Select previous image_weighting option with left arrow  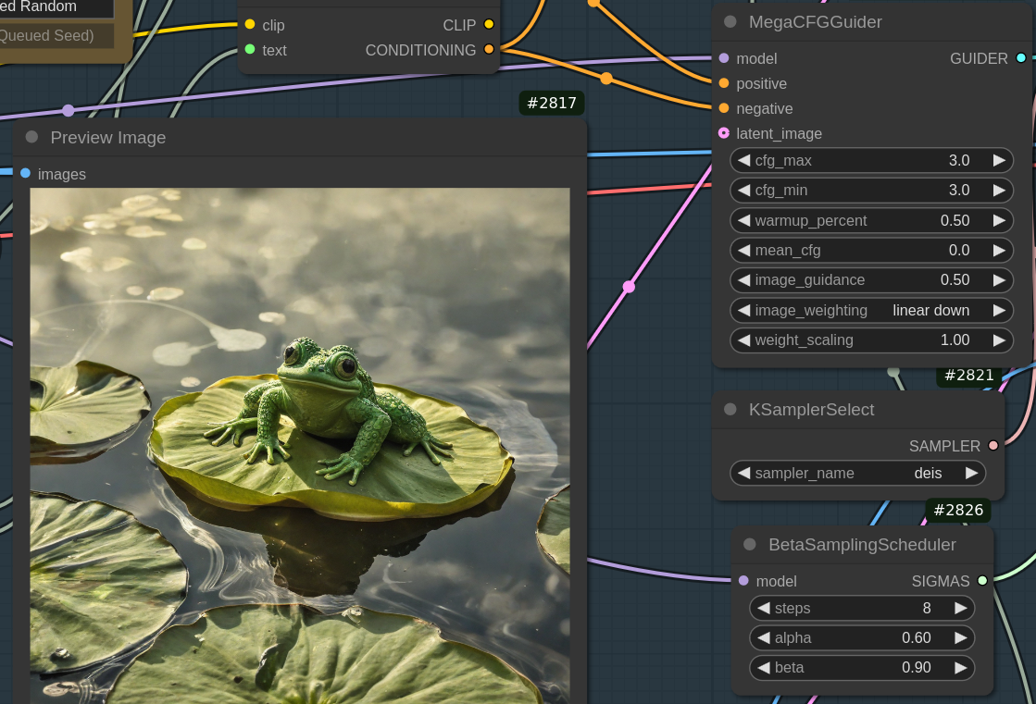[x=744, y=311]
